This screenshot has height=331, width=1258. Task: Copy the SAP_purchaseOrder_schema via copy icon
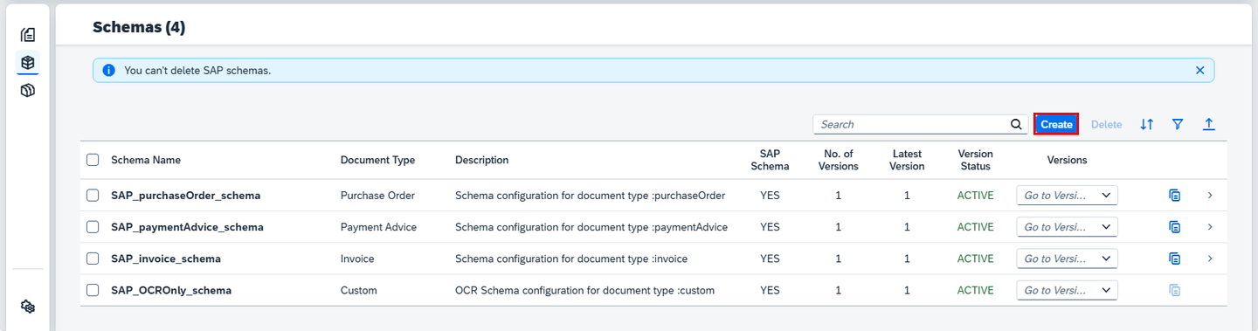1175,196
